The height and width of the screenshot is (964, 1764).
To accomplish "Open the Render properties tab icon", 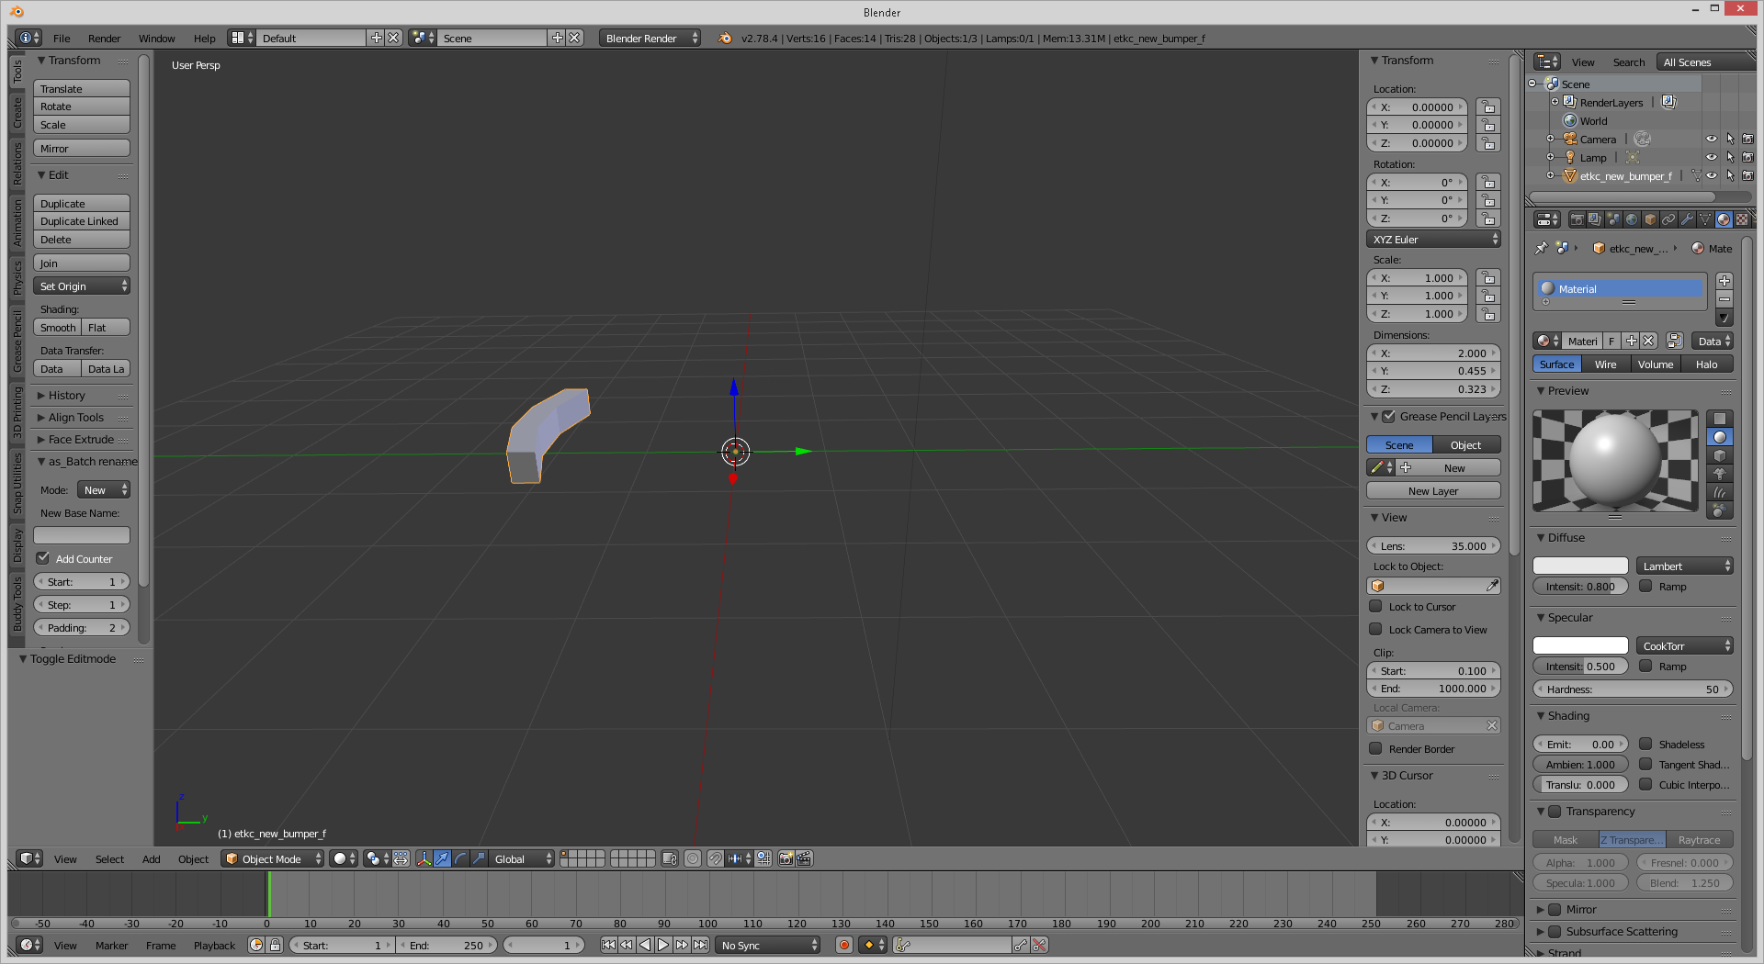I will (1577, 219).
